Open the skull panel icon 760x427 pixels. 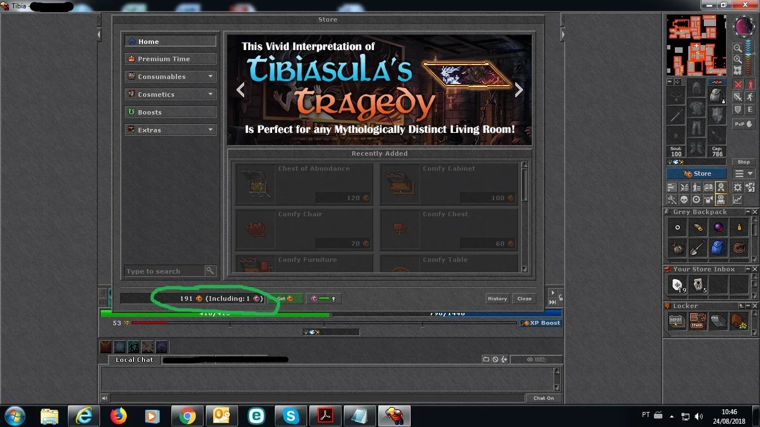(684, 200)
